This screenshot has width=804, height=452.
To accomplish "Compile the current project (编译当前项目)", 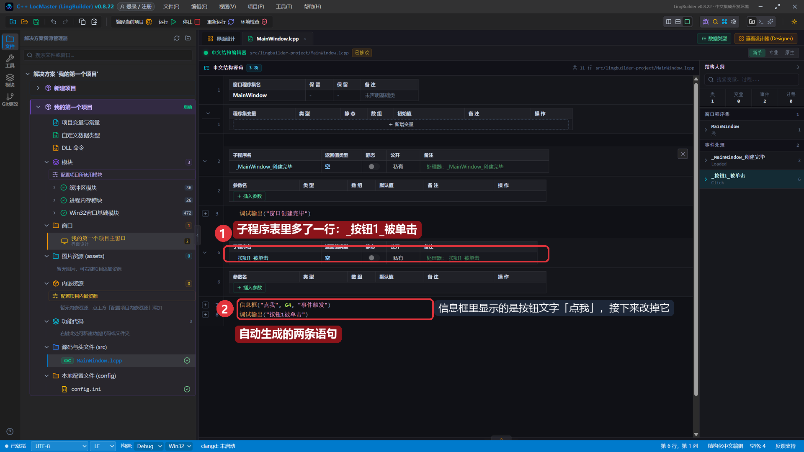I will coord(134,22).
